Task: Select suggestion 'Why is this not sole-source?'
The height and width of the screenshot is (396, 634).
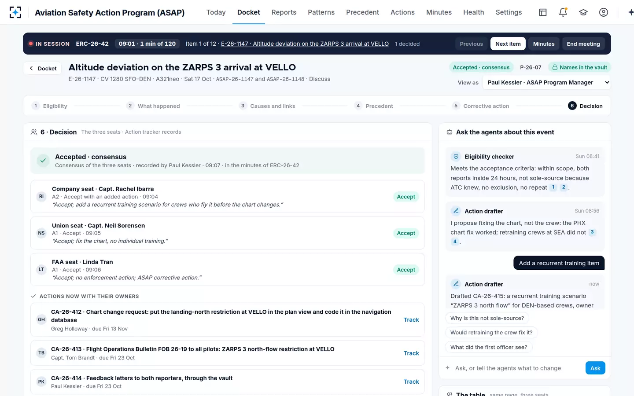Action: pyautogui.click(x=487, y=318)
